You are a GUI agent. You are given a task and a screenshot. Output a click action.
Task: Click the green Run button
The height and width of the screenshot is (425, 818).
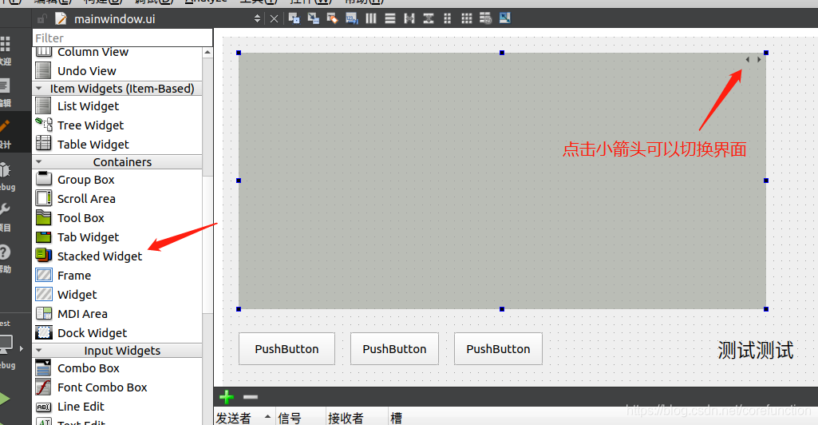[5, 399]
